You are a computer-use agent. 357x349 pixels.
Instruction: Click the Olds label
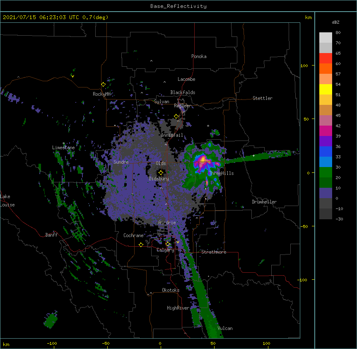161,163
